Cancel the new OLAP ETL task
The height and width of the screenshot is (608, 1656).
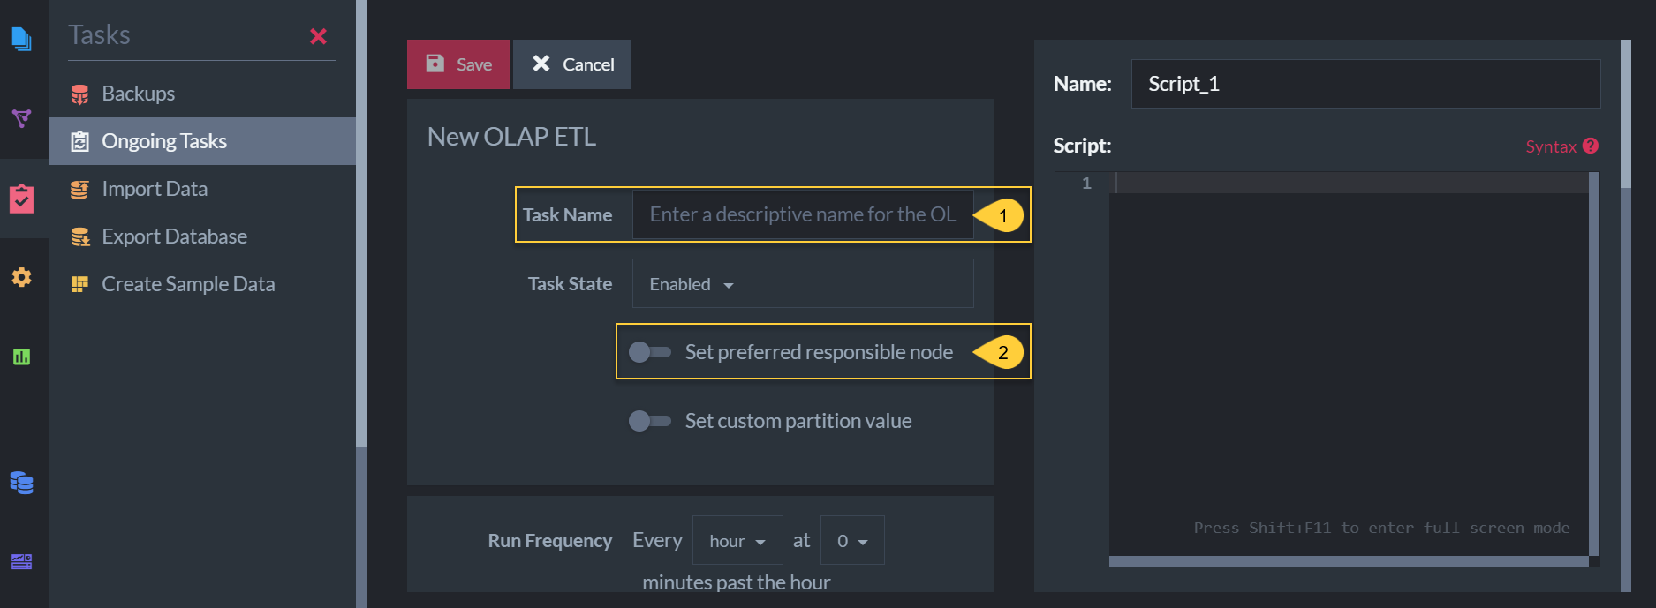click(572, 64)
